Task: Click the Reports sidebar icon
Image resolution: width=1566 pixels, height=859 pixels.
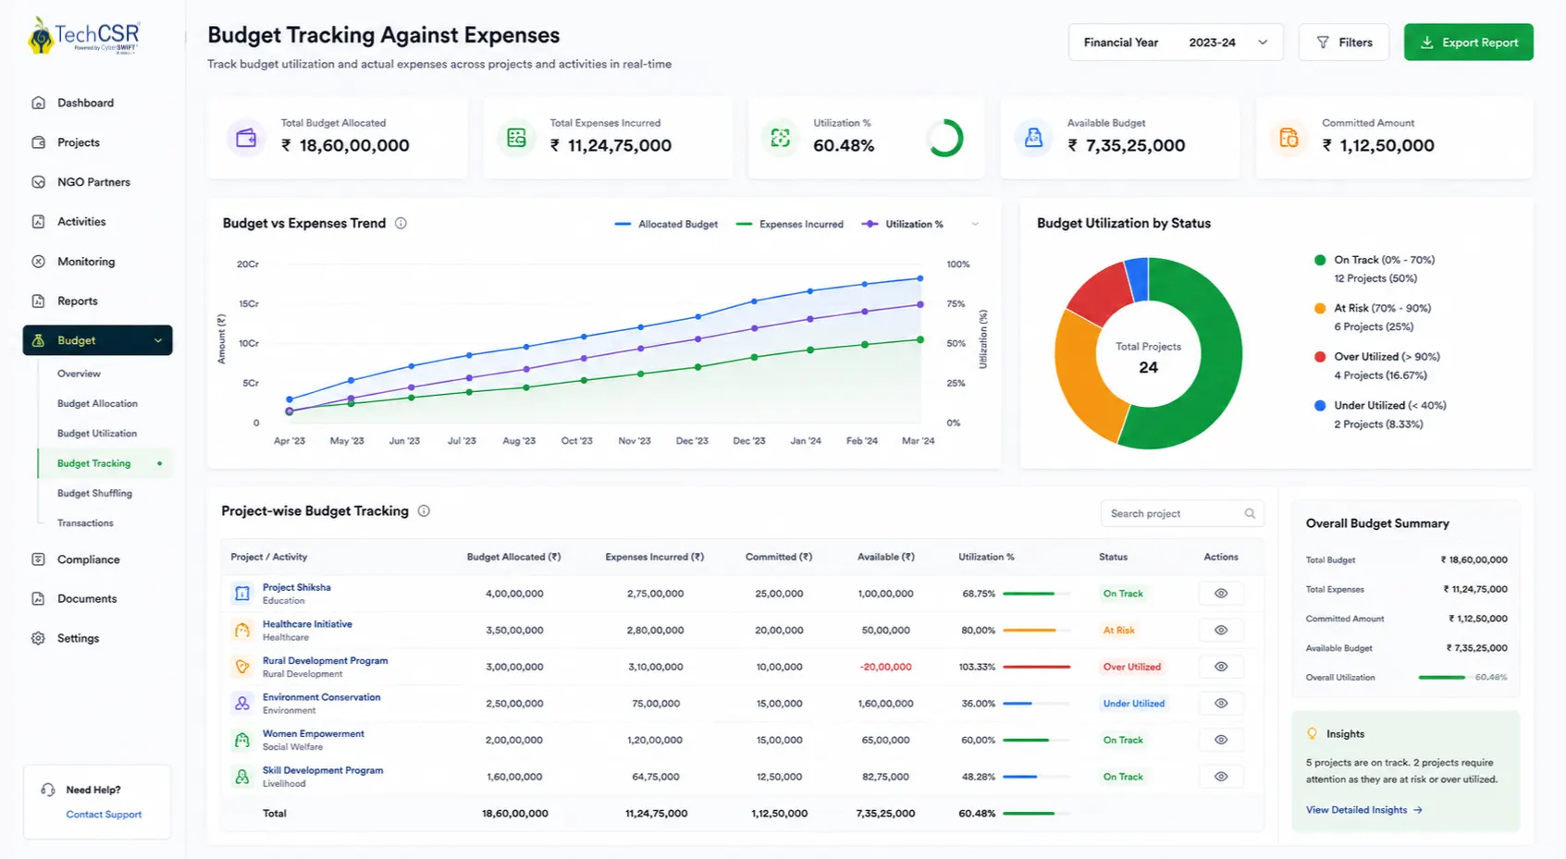Action: 38,301
